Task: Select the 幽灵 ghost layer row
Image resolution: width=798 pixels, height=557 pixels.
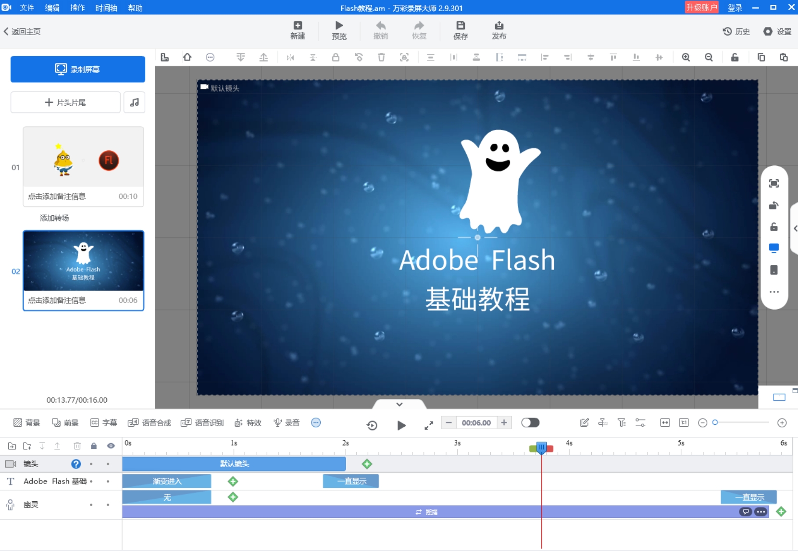Action: [61, 505]
